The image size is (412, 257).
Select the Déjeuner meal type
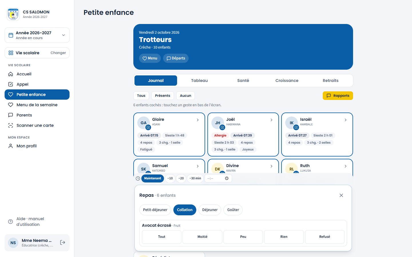(x=210, y=210)
